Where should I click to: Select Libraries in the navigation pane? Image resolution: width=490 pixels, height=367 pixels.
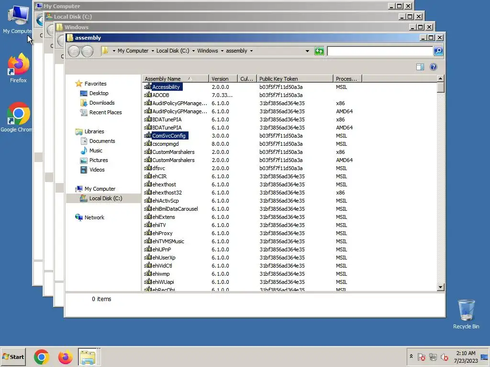(94, 131)
